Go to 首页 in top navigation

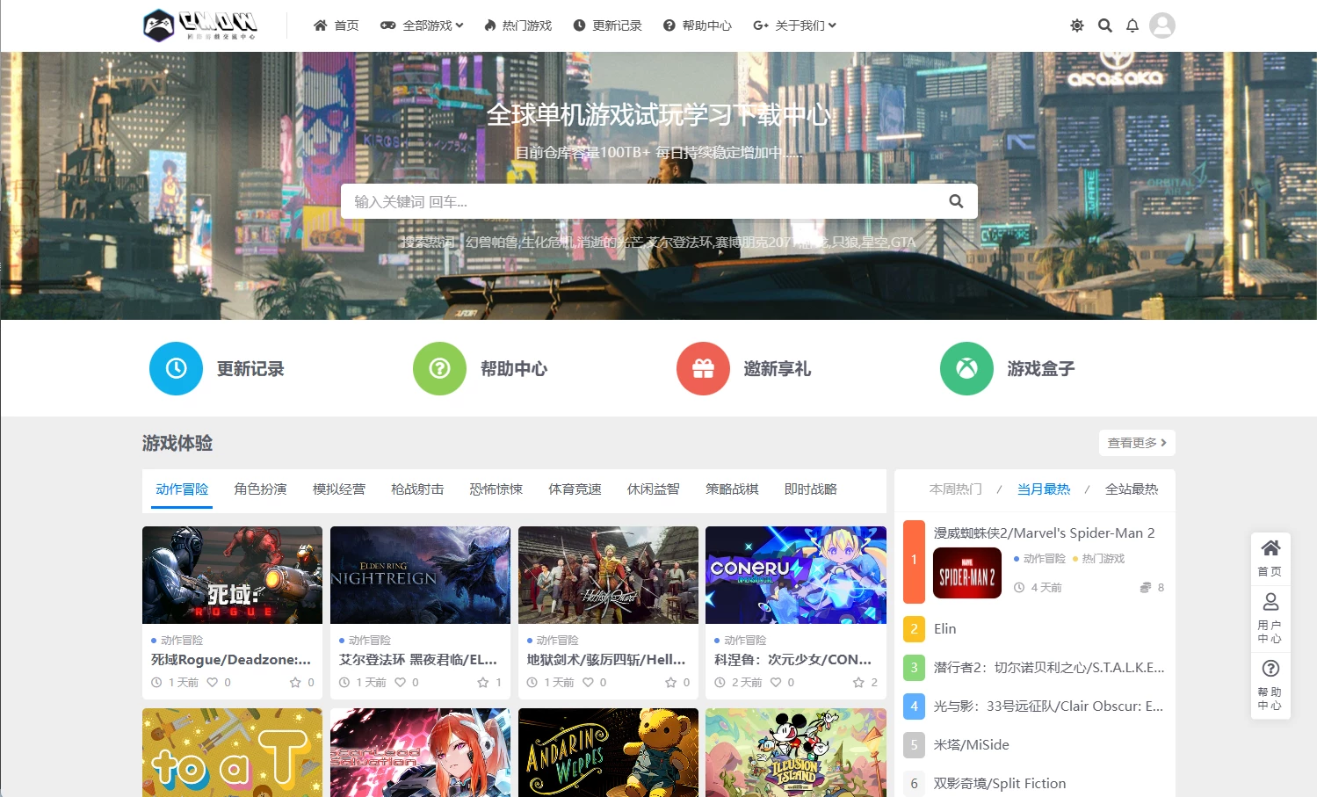(x=336, y=25)
